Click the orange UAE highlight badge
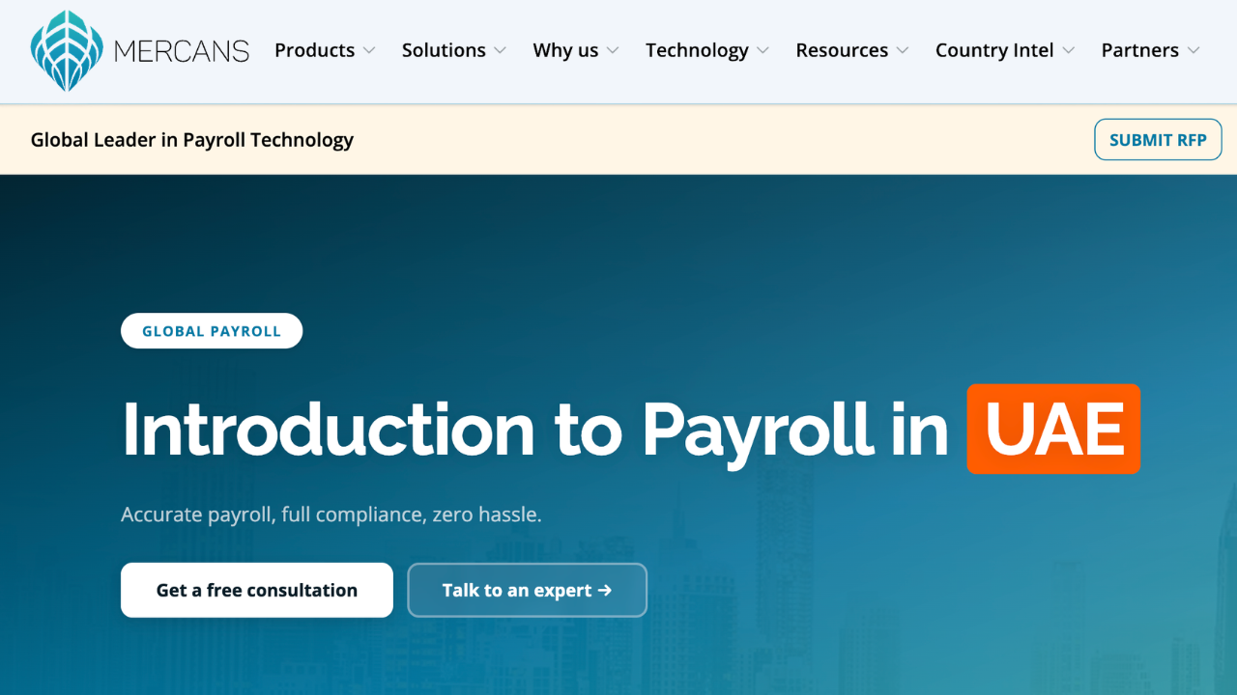This screenshot has height=695, width=1237. tap(1053, 429)
